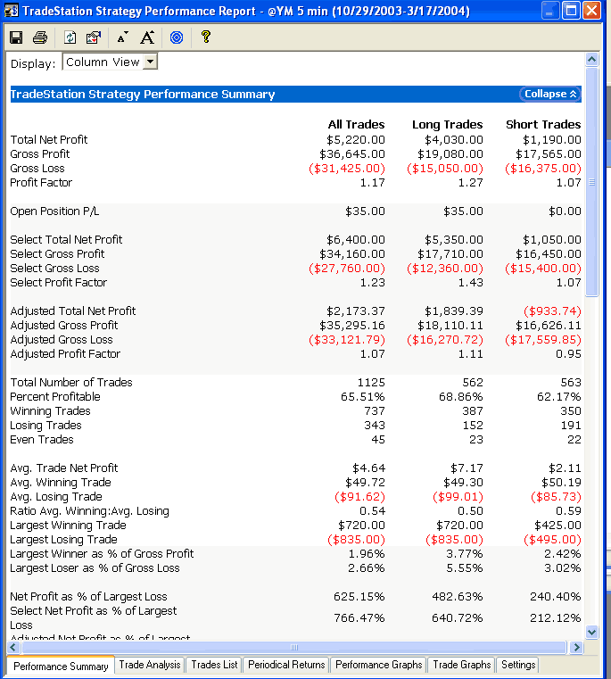
Task: Click the Profit Factor row label
Action: (41, 182)
